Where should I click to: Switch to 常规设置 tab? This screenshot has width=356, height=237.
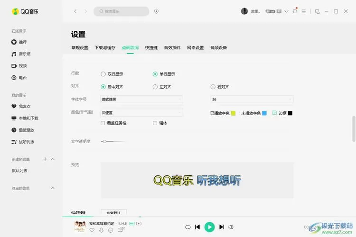[80, 47]
